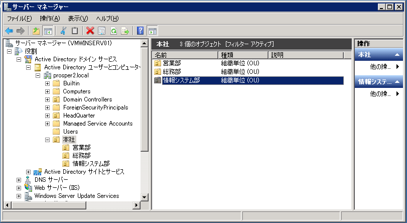Select the Users container in tree

tap(70, 132)
